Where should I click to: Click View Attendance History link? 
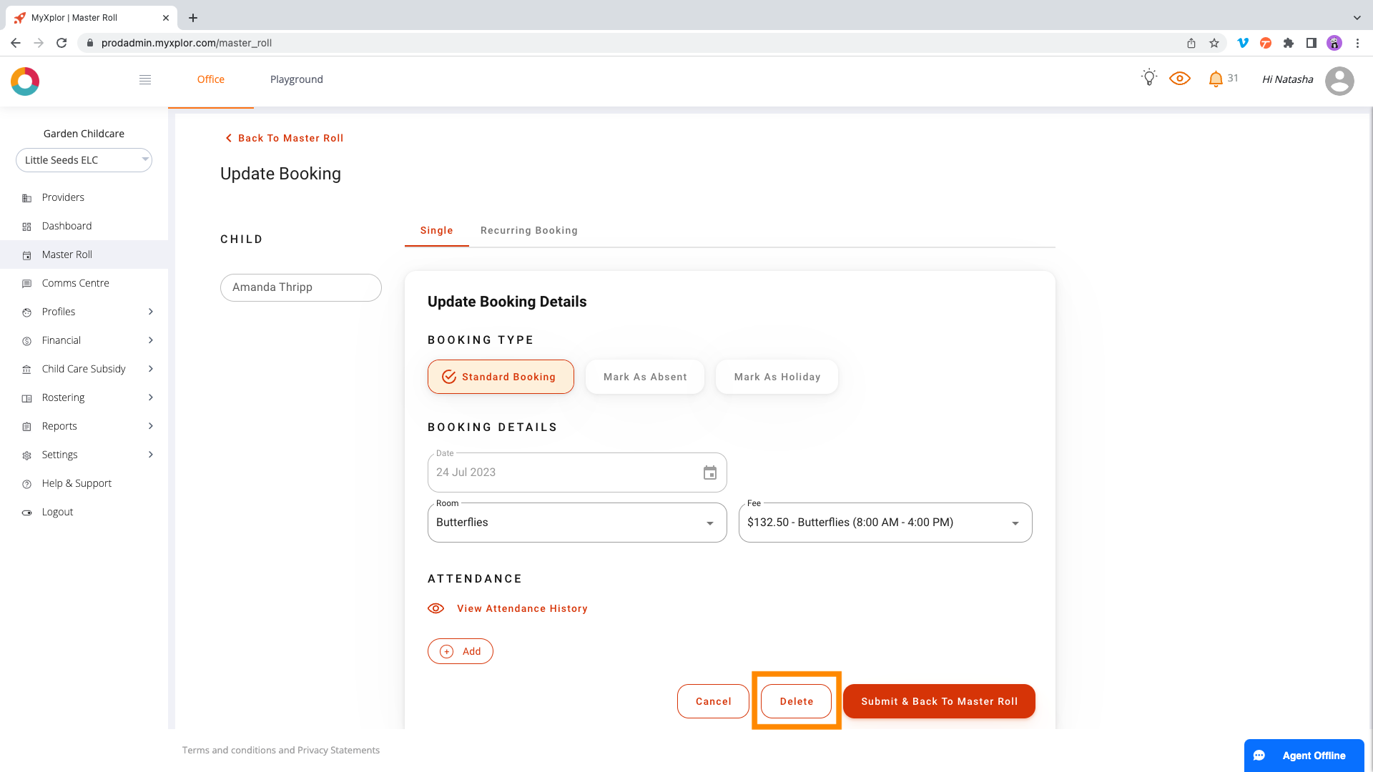click(x=521, y=608)
